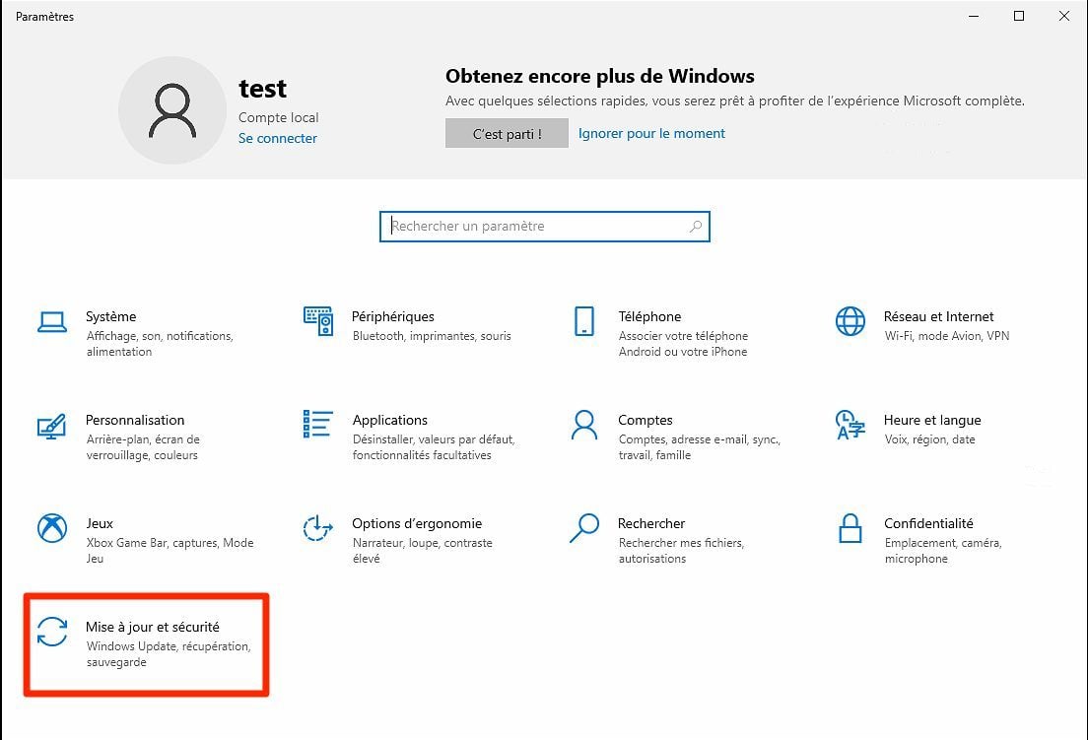Click 'Wi-Fi, mode Avion, VPN' description

[x=946, y=336]
